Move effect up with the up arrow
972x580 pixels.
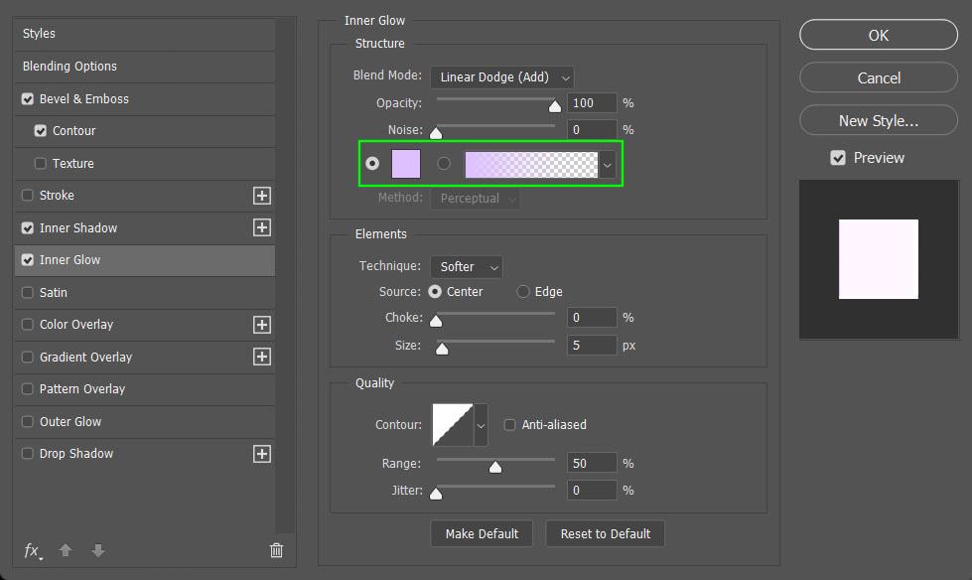[66, 550]
